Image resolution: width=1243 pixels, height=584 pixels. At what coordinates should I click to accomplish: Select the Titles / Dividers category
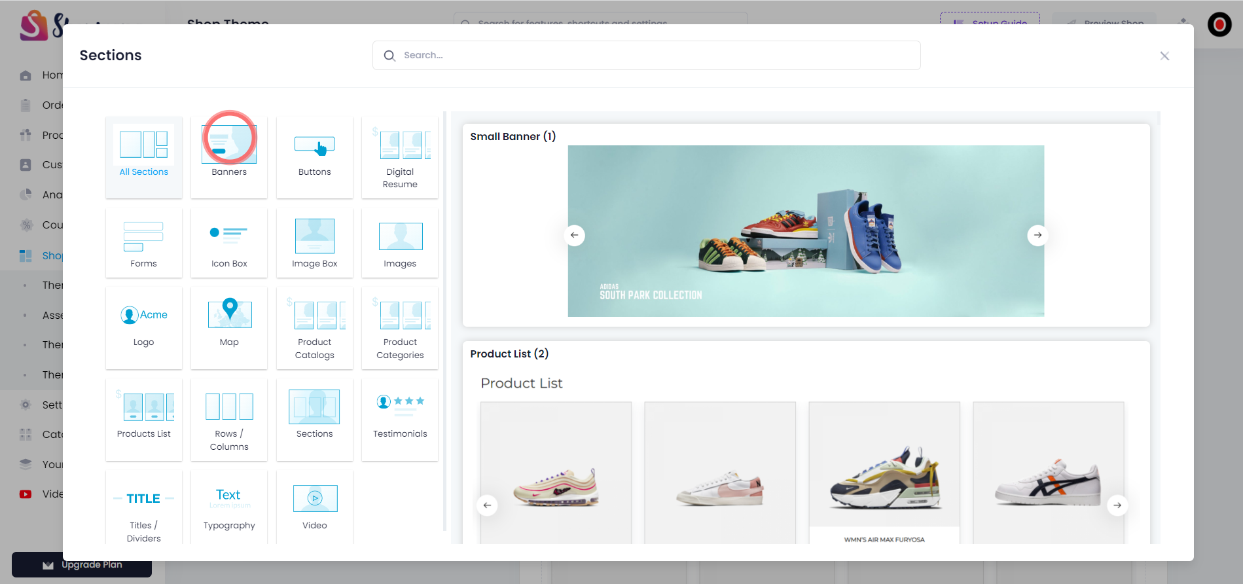(144, 508)
